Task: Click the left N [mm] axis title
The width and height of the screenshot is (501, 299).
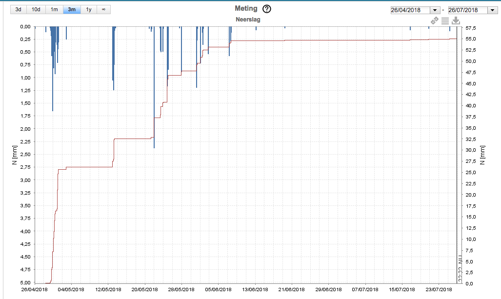Action: click(14, 155)
